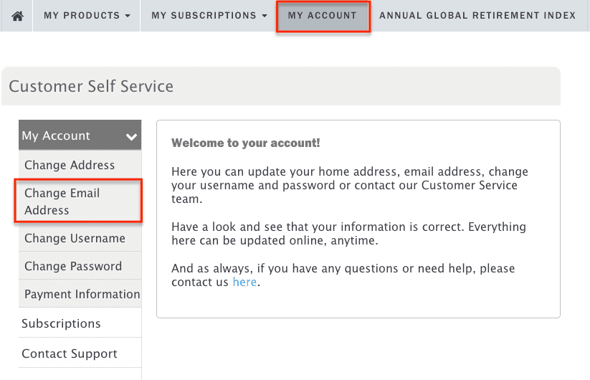Viewport: 590px width, 380px height.
Task: Open Annual Global Retirement Index
Action: [477, 16]
